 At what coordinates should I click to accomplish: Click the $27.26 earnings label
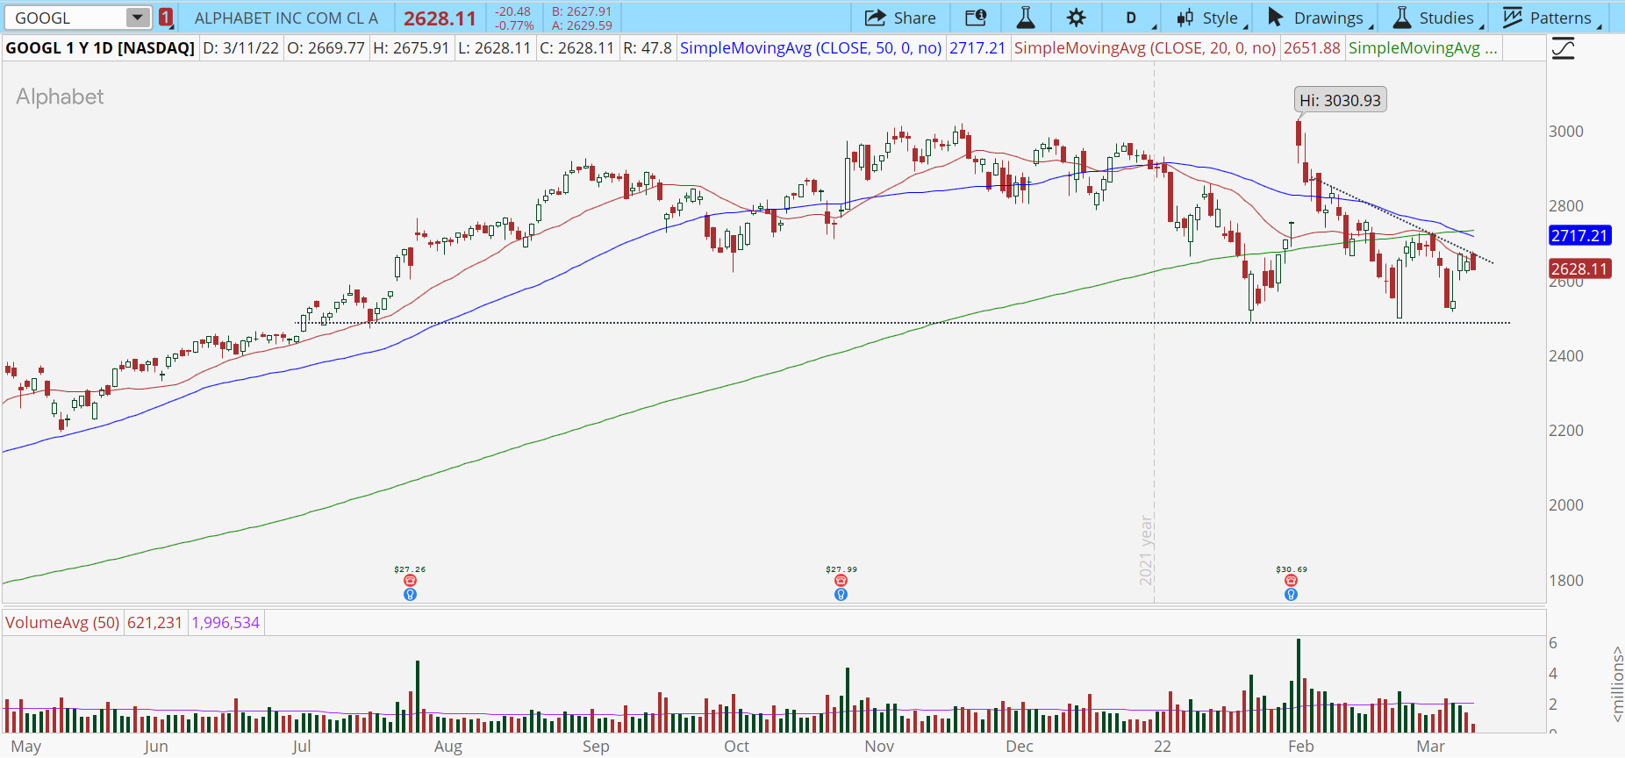(410, 569)
